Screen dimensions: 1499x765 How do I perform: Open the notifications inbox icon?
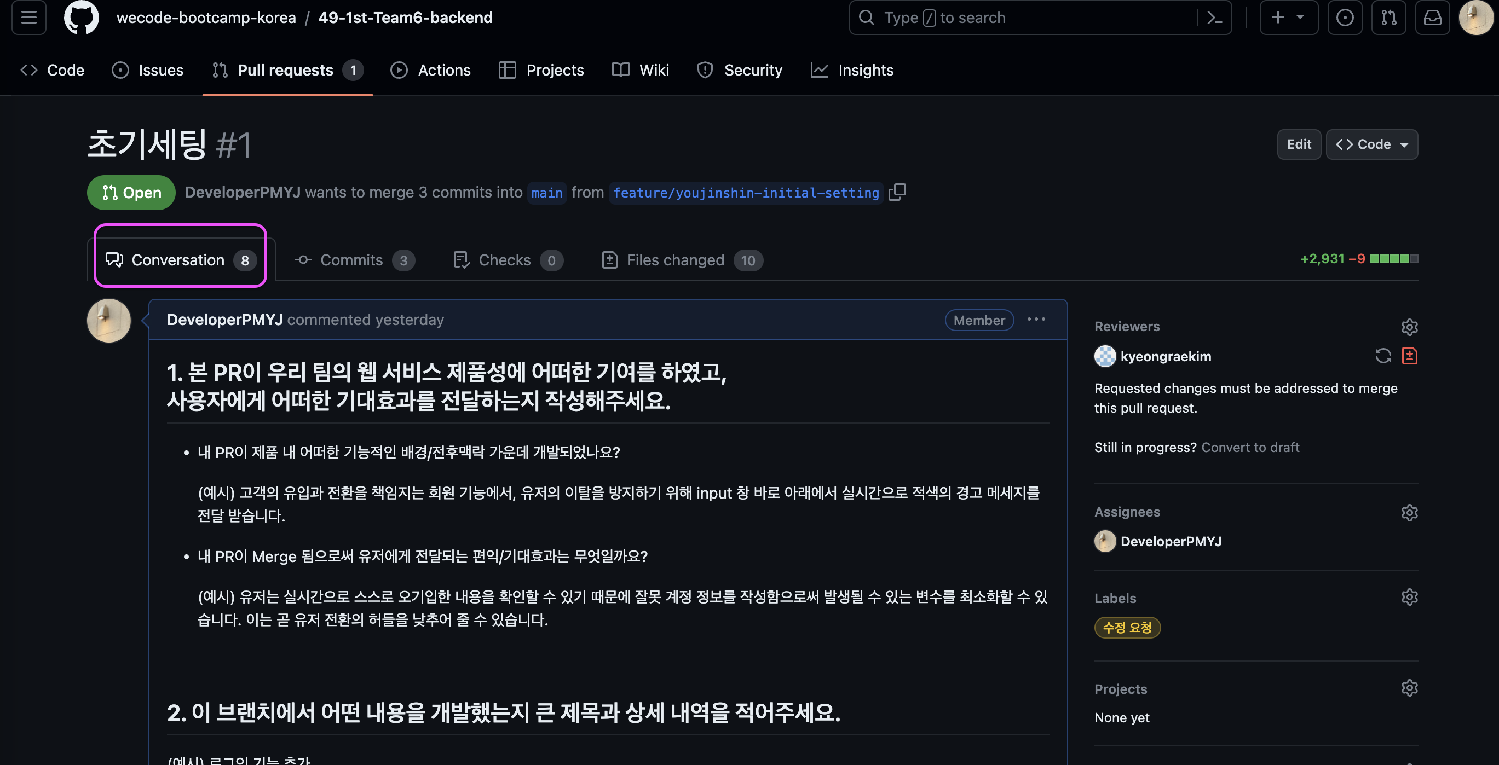1432,18
